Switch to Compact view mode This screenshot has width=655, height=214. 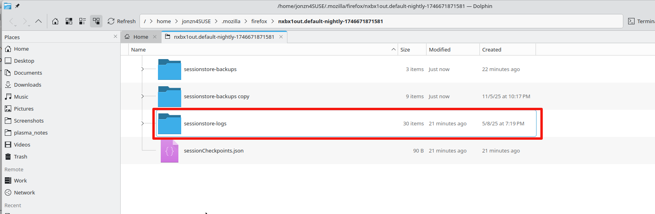(x=83, y=21)
